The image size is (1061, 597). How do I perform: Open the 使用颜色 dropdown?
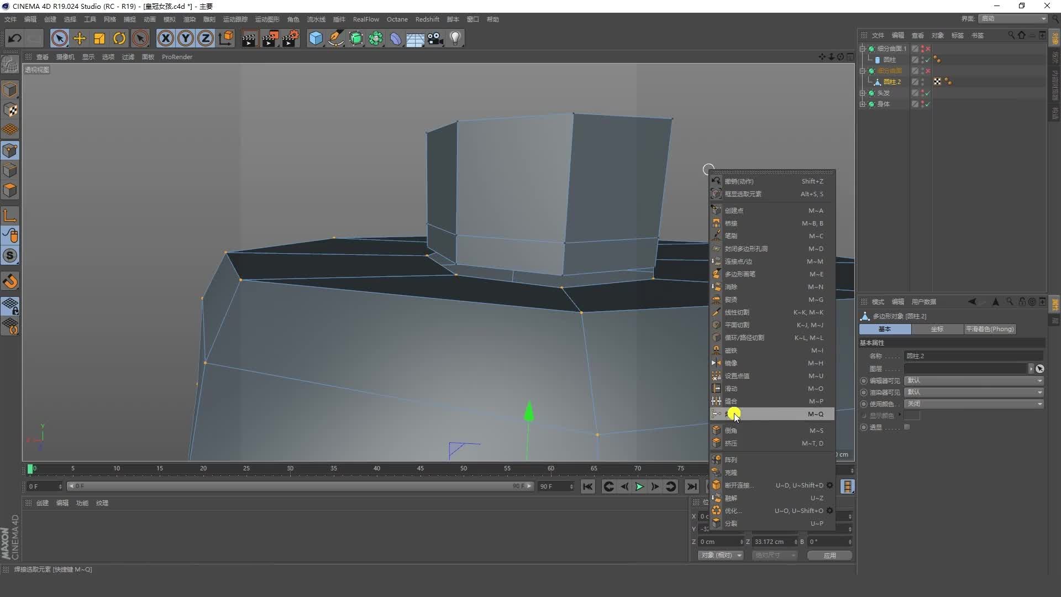[x=974, y=404]
